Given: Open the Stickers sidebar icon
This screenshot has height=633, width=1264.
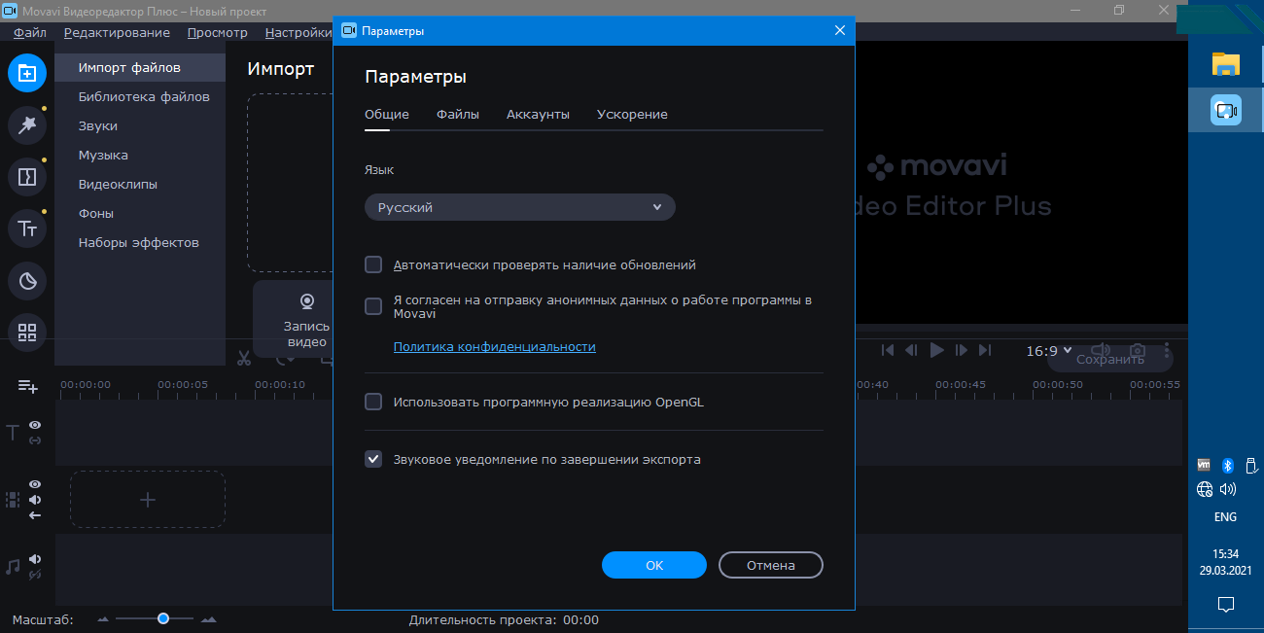Looking at the screenshot, I should coord(27,281).
